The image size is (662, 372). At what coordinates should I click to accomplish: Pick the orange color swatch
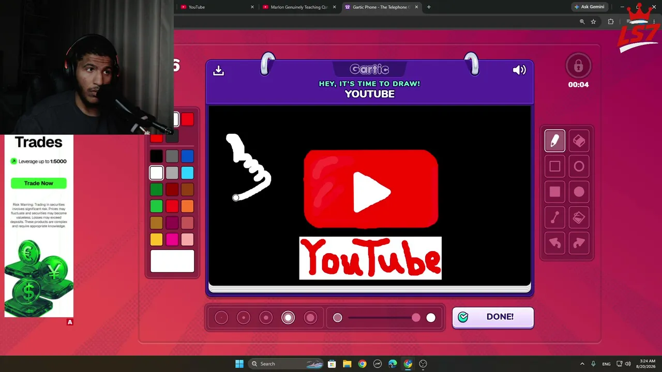click(x=187, y=206)
